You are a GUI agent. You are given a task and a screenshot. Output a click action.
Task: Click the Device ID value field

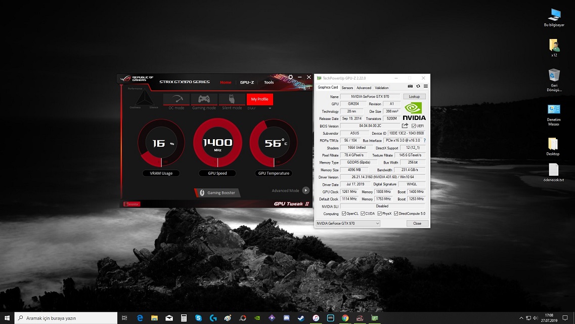tap(406, 133)
